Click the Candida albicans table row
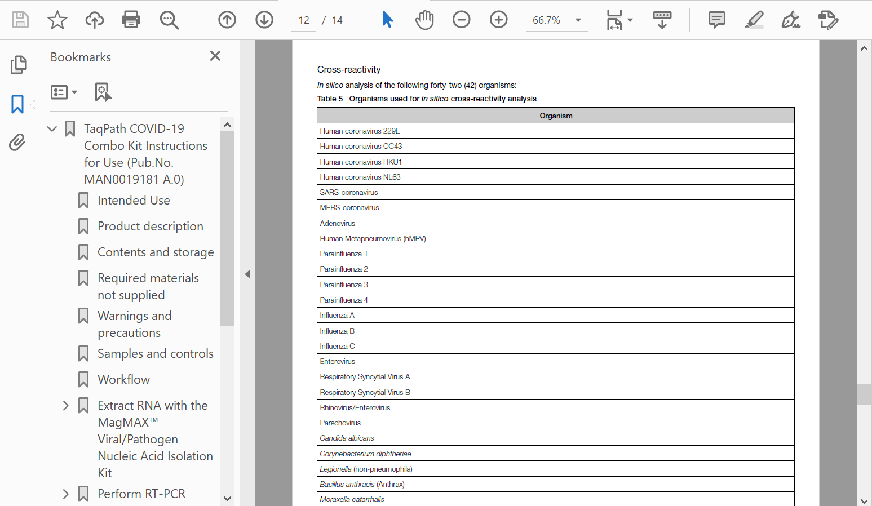 (556, 438)
